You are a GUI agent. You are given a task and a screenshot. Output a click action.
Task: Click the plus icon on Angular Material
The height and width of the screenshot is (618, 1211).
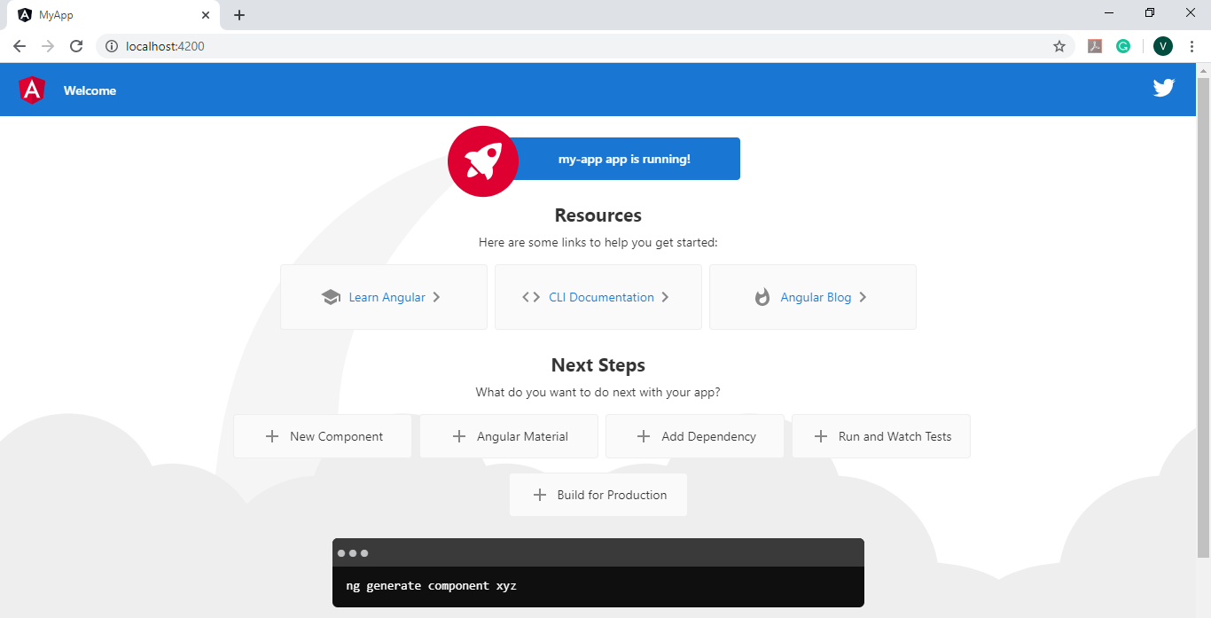tap(459, 436)
